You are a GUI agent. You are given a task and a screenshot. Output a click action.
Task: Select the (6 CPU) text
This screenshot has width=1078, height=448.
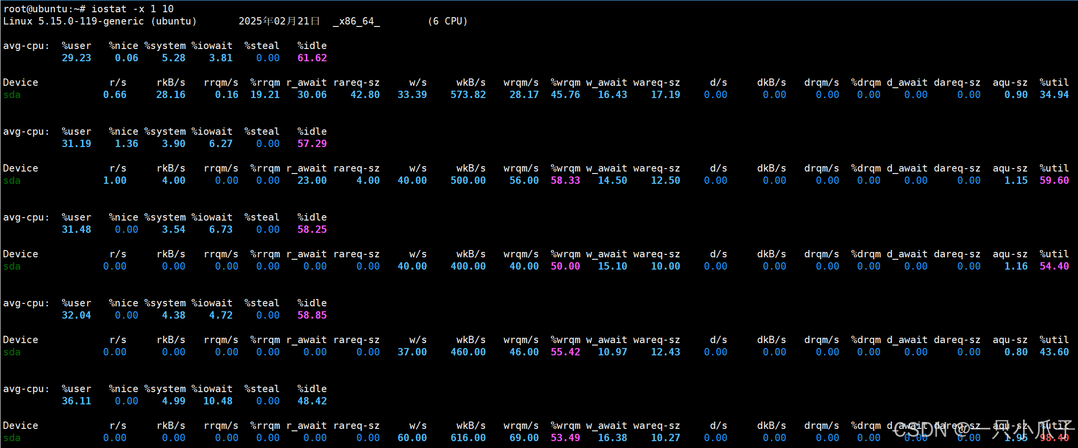pyautogui.click(x=448, y=21)
